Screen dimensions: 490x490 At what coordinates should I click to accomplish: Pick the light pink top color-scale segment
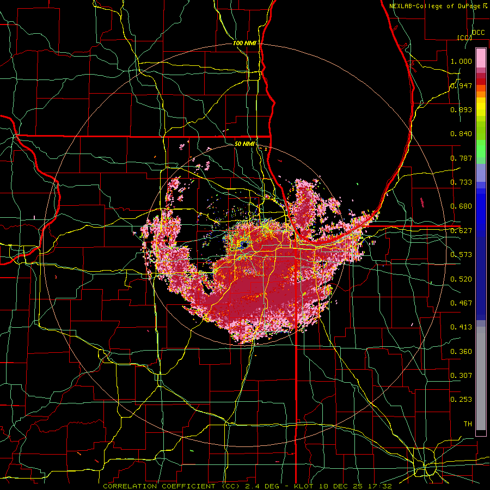pyautogui.click(x=481, y=58)
